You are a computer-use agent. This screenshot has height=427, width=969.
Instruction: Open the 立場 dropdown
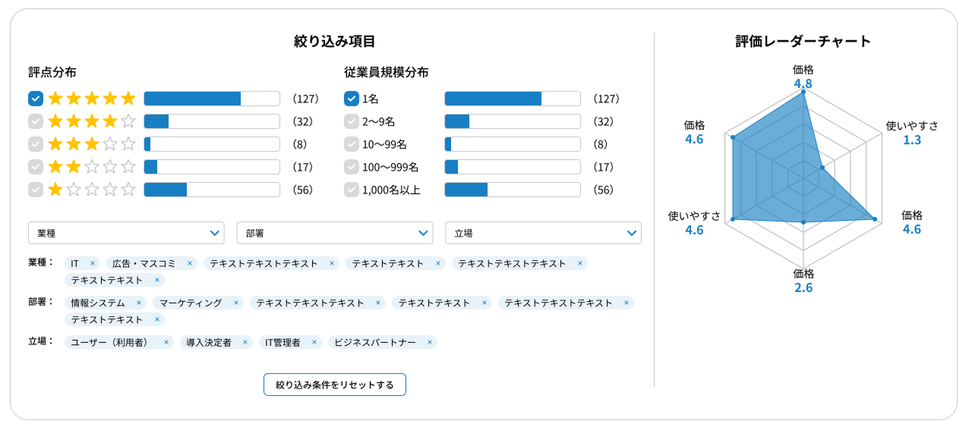(543, 233)
